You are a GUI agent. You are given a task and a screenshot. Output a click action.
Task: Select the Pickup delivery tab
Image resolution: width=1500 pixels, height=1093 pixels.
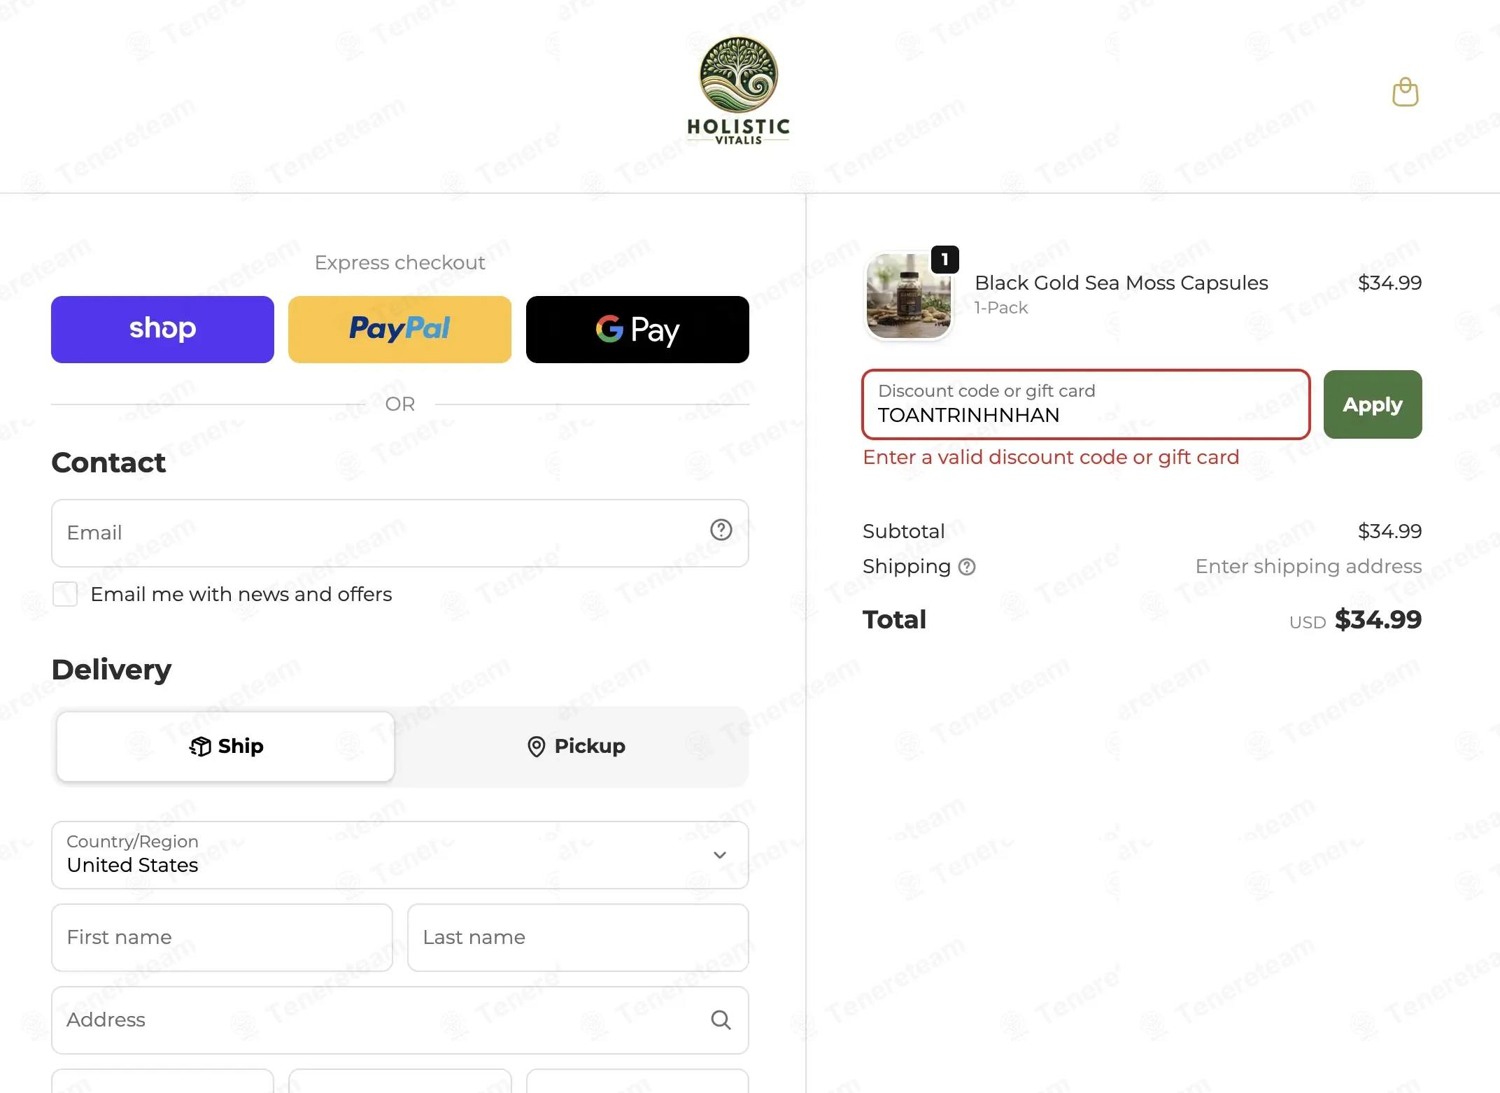pos(575,747)
